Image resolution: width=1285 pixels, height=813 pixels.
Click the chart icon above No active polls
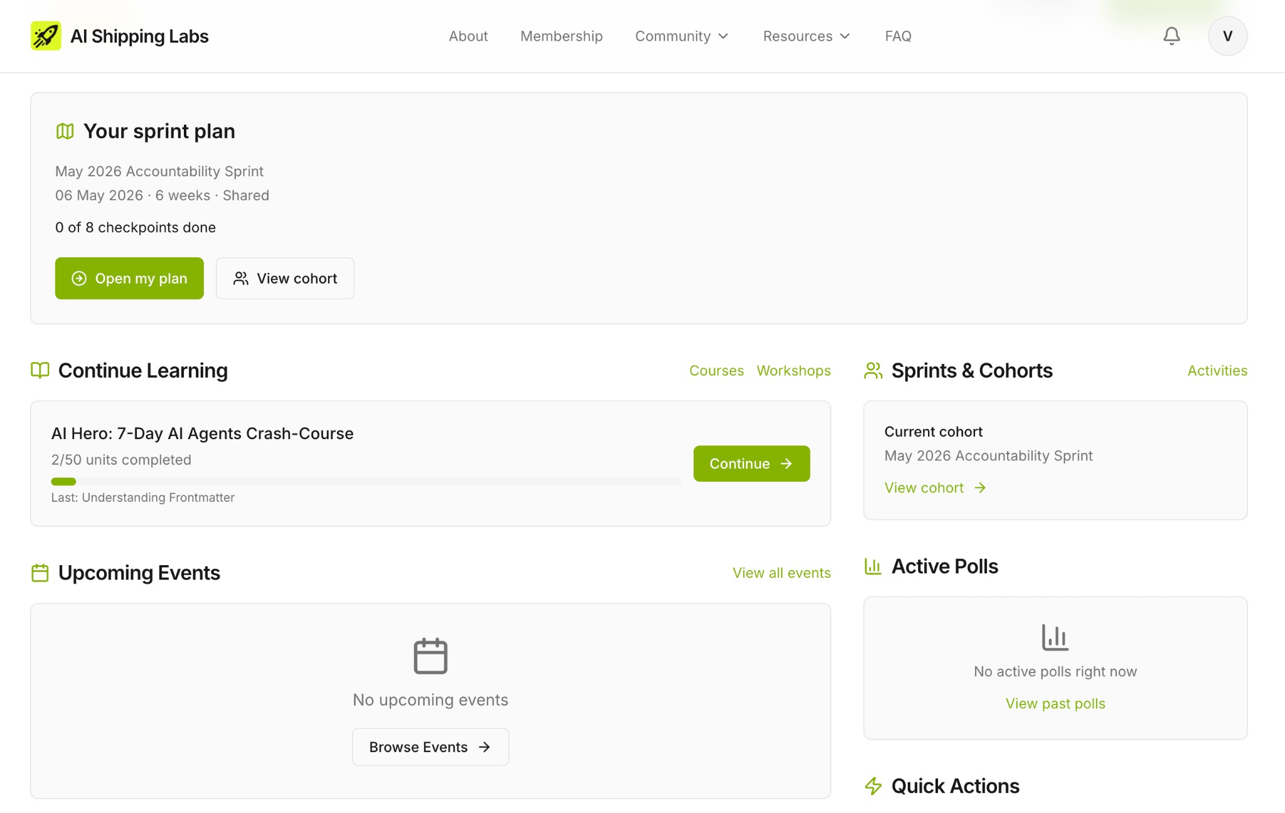(1055, 637)
